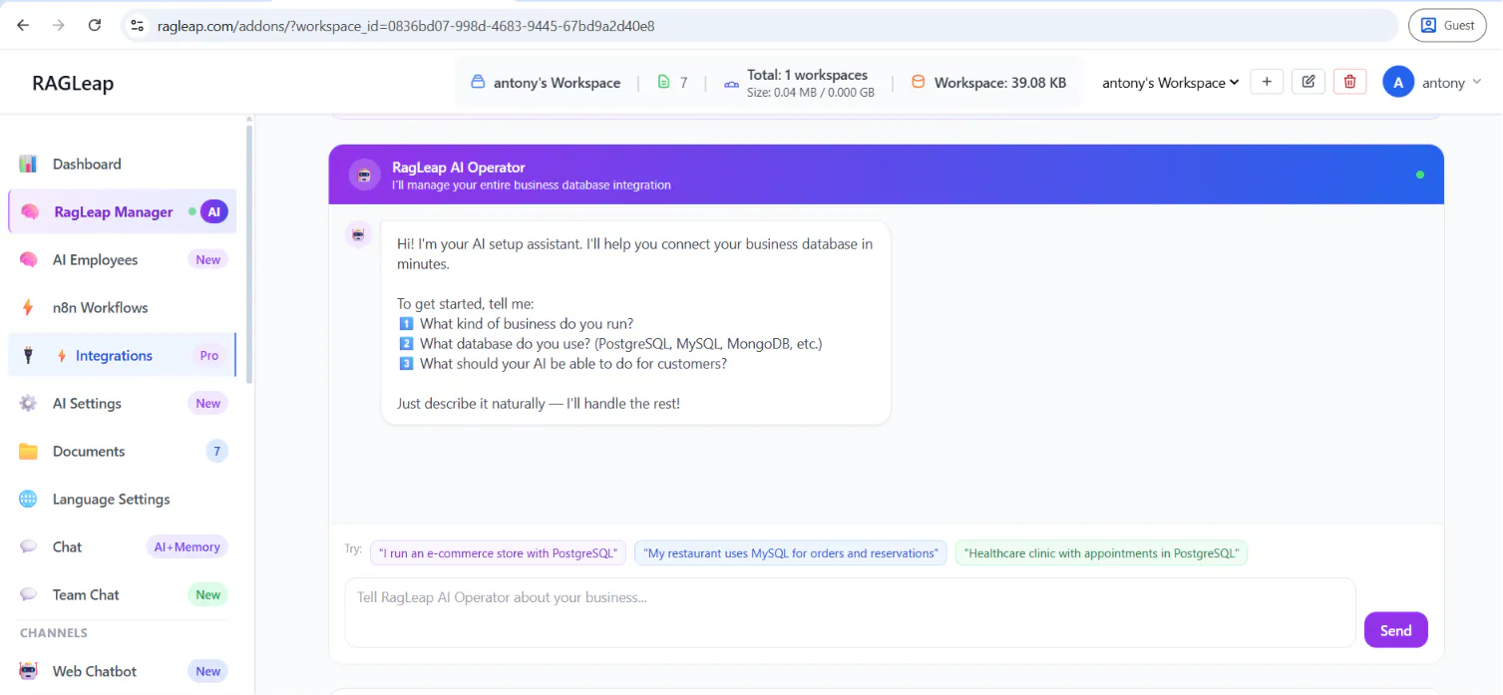Screen dimensions: 1503x695
Task: Click the RagLeap AI Operator header avatar
Action: coord(364,174)
